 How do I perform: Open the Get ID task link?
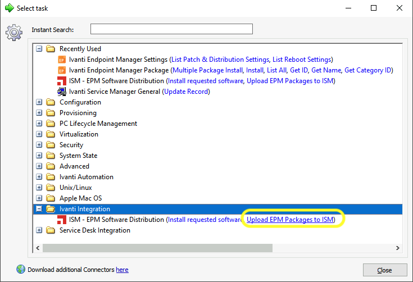(299, 70)
